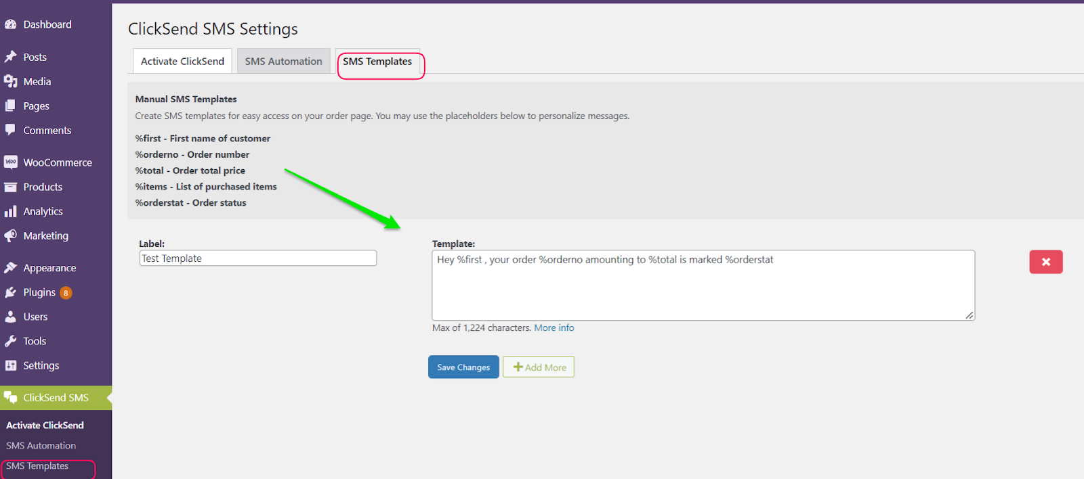Viewport: 1084px width, 479px height.
Task: Click the Max of 1,224 characters text
Action: pos(482,327)
